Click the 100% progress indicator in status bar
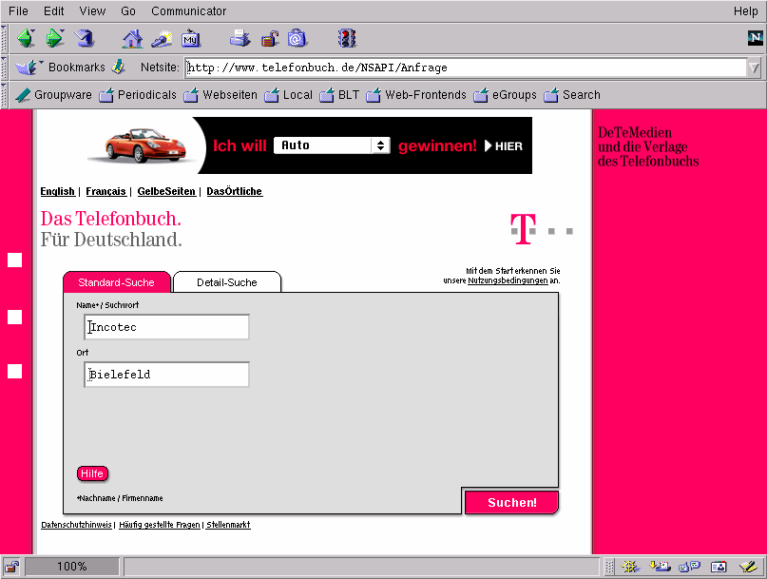 72,567
